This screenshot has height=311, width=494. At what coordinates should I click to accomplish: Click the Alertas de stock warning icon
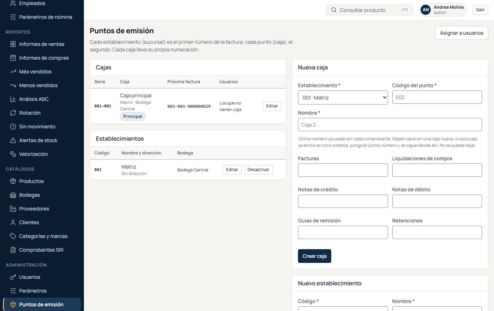tap(13, 140)
